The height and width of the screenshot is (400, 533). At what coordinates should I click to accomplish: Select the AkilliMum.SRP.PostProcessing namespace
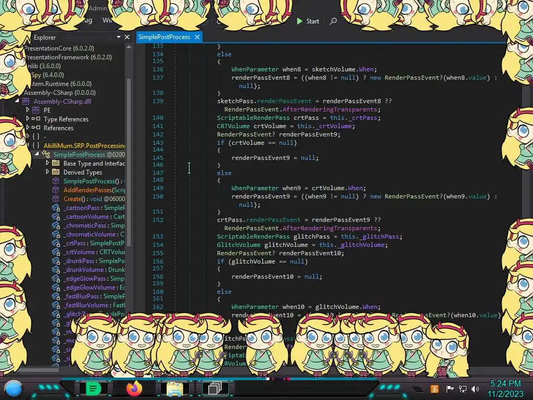84,146
